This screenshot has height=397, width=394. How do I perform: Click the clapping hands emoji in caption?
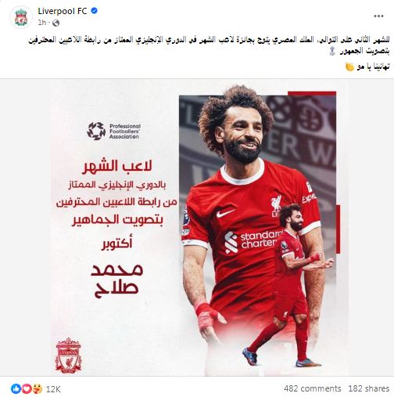point(349,67)
